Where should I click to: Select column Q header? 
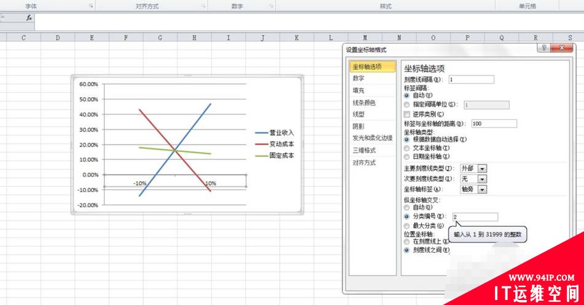pos(502,38)
